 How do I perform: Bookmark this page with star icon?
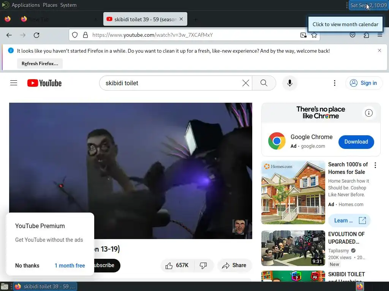[314, 35]
